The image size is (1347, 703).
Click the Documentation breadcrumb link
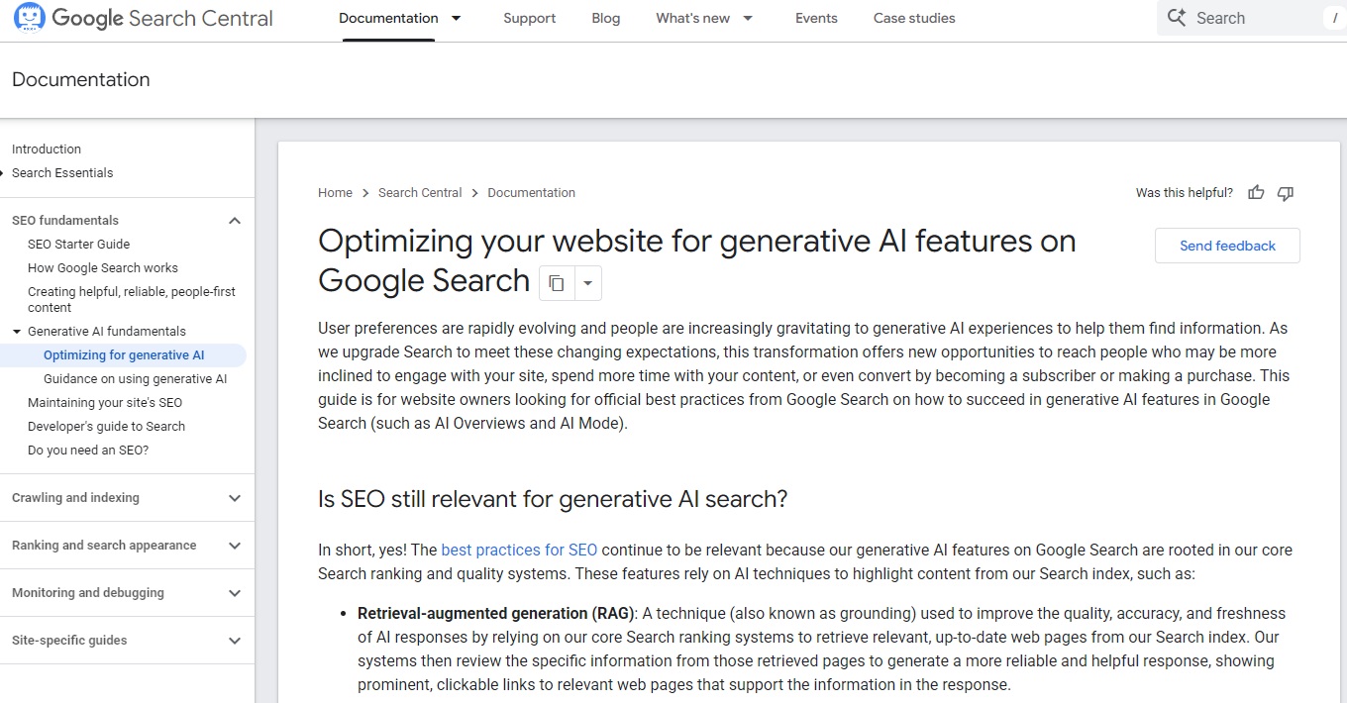click(531, 193)
